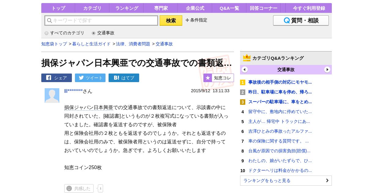This screenshot has height=193, width=367.
Task: Click カテゴリQ&Aランキング header text
Action: tap(278, 58)
